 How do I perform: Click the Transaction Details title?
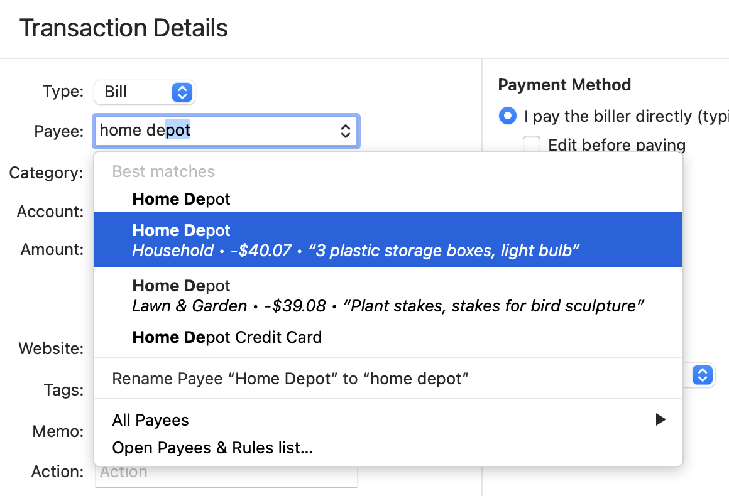click(124, 28)
